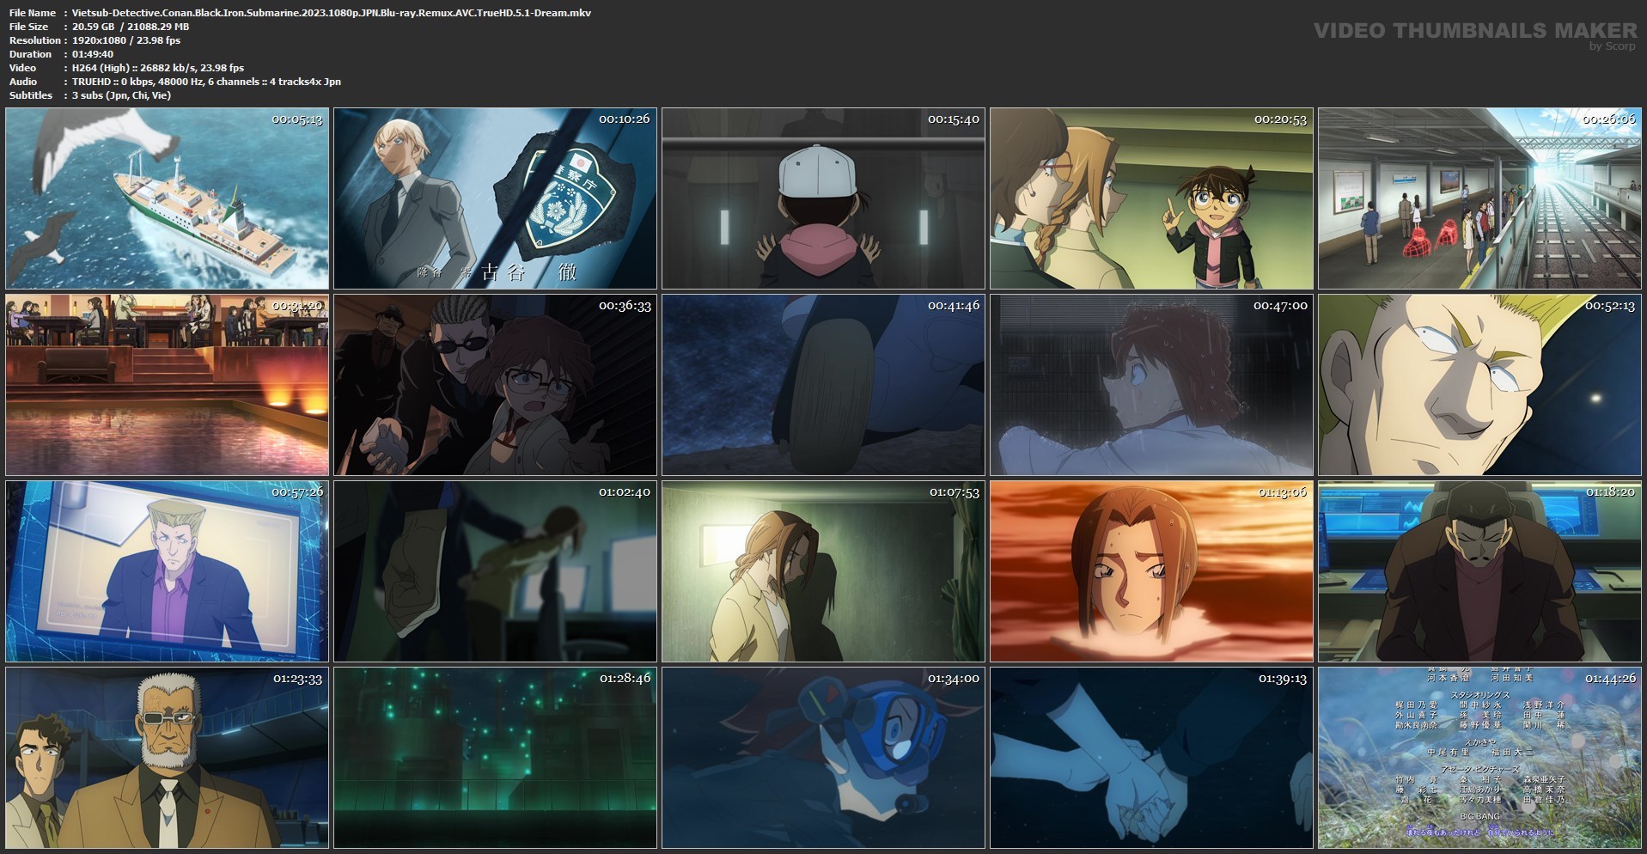The height and width of the screenshot is (854, 1647).
Task: Click the mkv file name text
Action: pyautogui.click(x=332, y=13)
